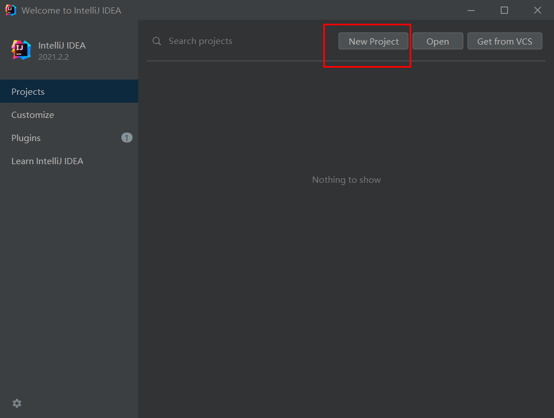Click the New Project button
Viewport: 554px width, 418px height.
[x=373, y=41]
